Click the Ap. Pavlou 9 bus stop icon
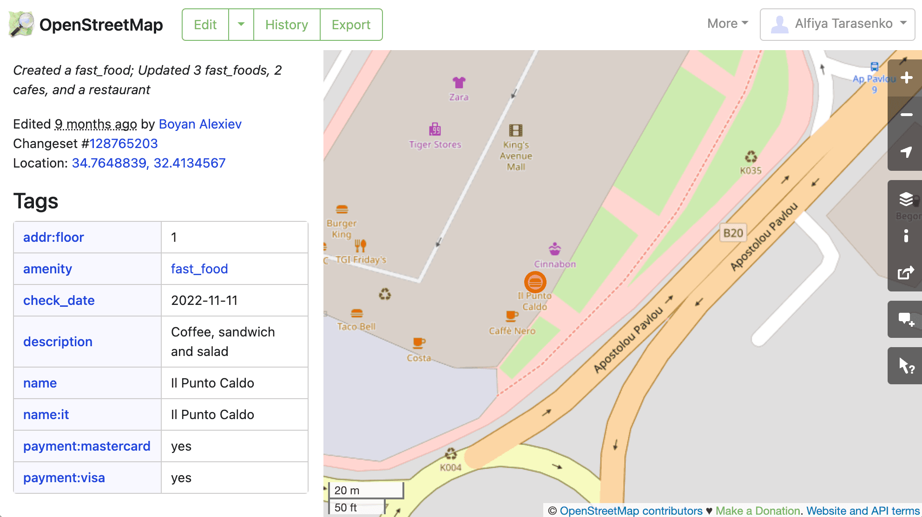 pos(875,67)
